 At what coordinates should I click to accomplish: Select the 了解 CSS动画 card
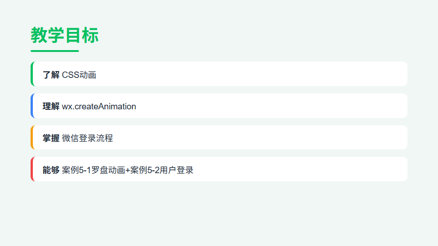(x=219, y=74)
